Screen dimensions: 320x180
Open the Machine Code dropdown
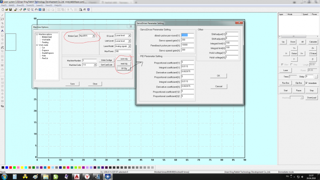pos(95,65)
